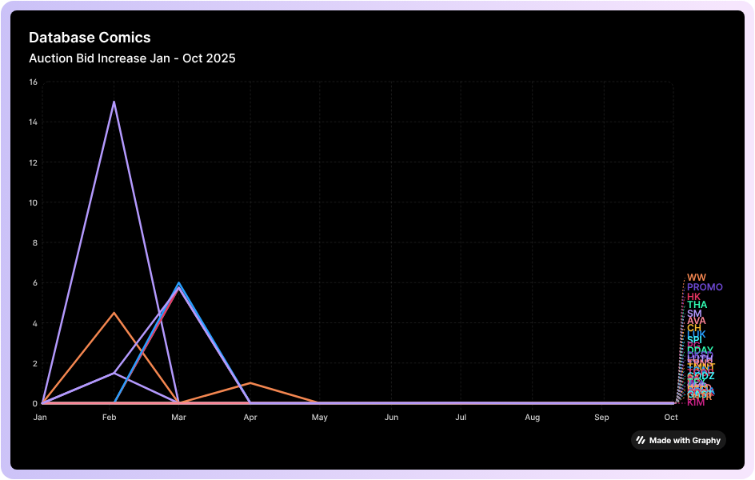
Task: Select the WW series label
Action: (697, 278)
